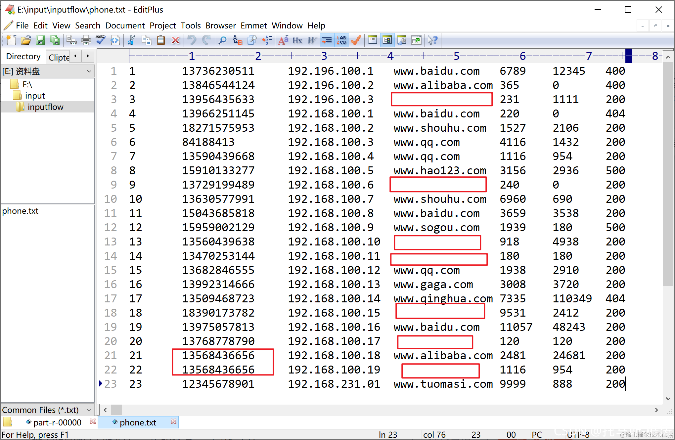The width and height of the screenshot is (675, 440).
Task: Select phone.txt in the file list
Action: click(20, 211)
